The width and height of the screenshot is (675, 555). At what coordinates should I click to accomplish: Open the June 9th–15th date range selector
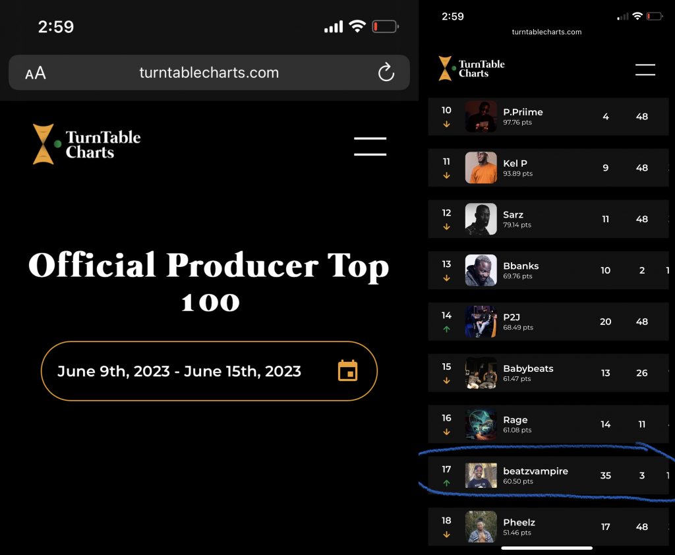pos(209,371)
